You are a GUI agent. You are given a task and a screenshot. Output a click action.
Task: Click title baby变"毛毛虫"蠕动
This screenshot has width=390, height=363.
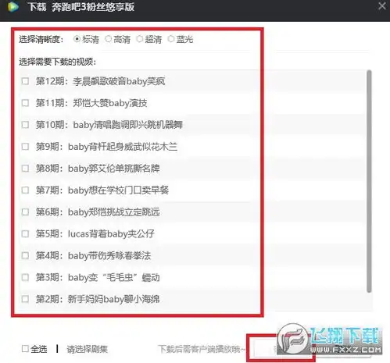(114, 277)
